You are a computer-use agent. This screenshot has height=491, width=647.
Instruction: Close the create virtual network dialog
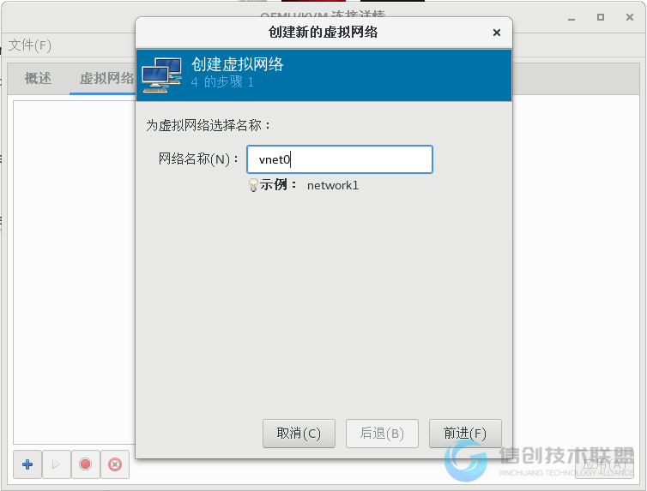497,33
